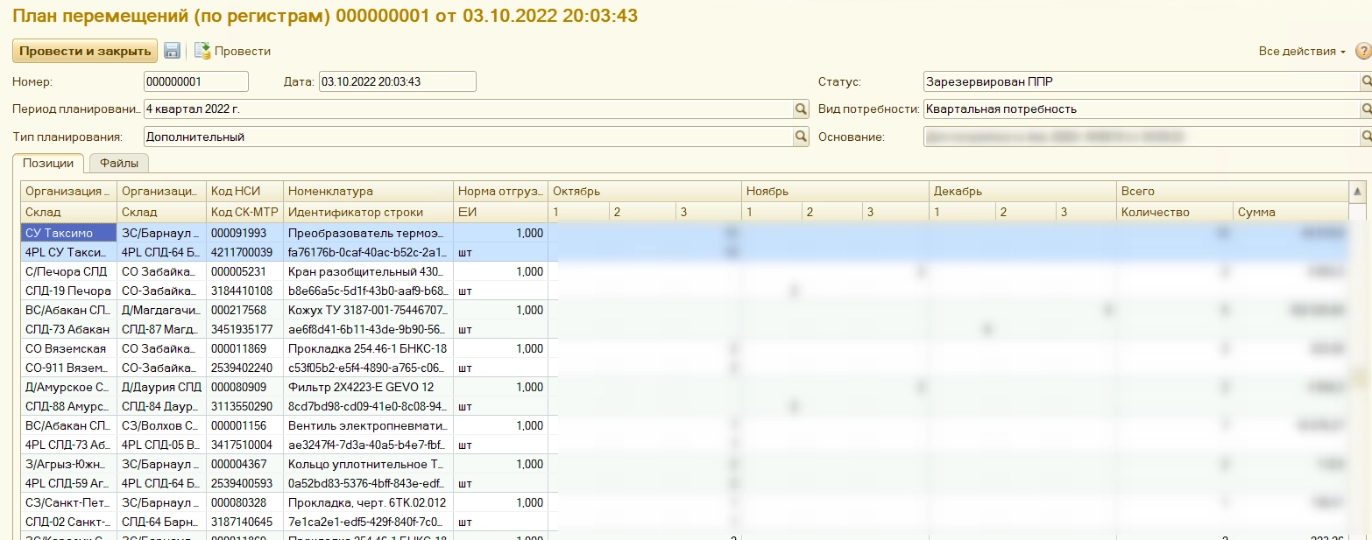1372x540 pixels.
Task: Select the СУ Таксимо row cell
Action: click(67, 234)
